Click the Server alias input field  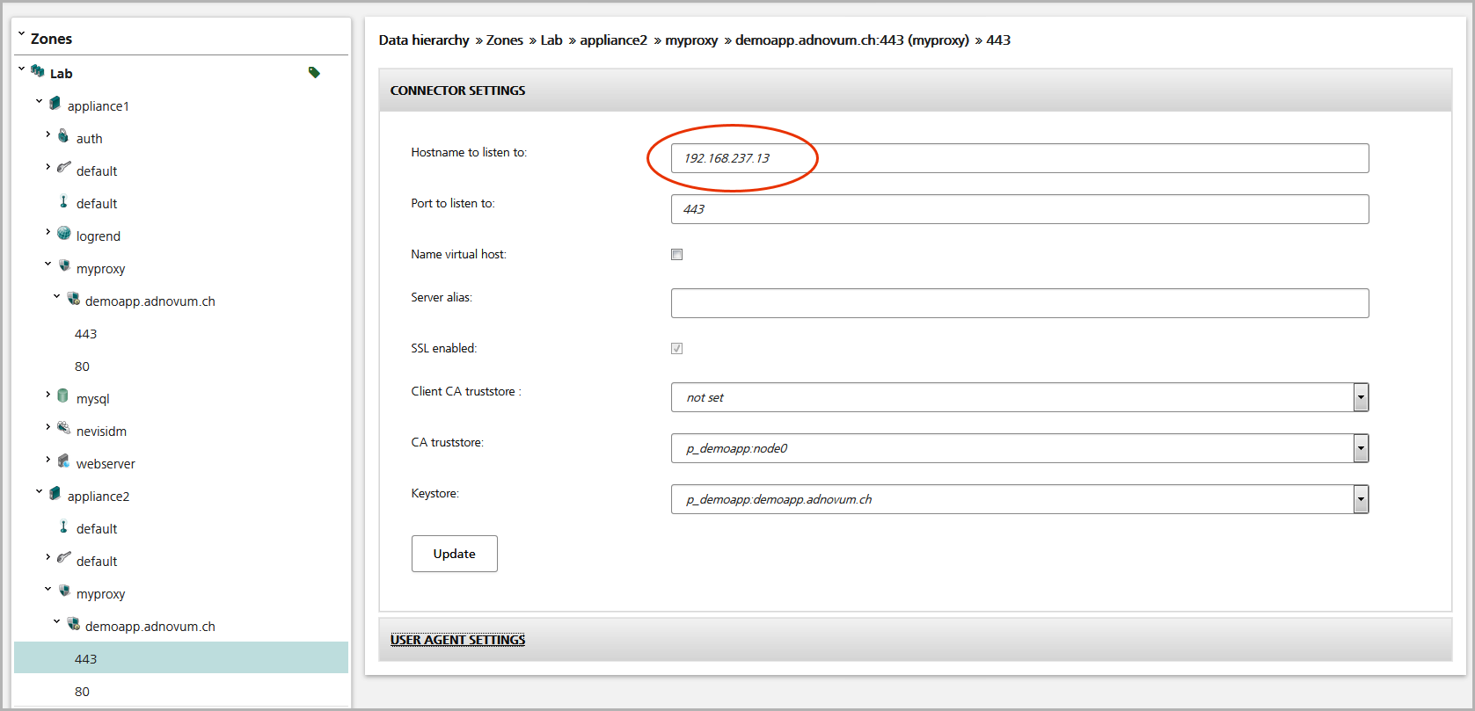1020,303
